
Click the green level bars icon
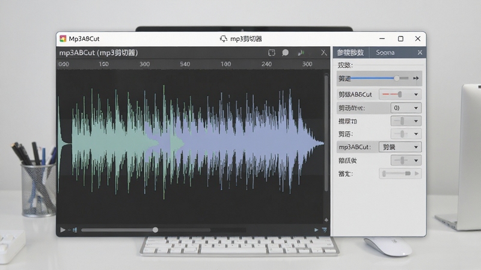pos(301,53)
